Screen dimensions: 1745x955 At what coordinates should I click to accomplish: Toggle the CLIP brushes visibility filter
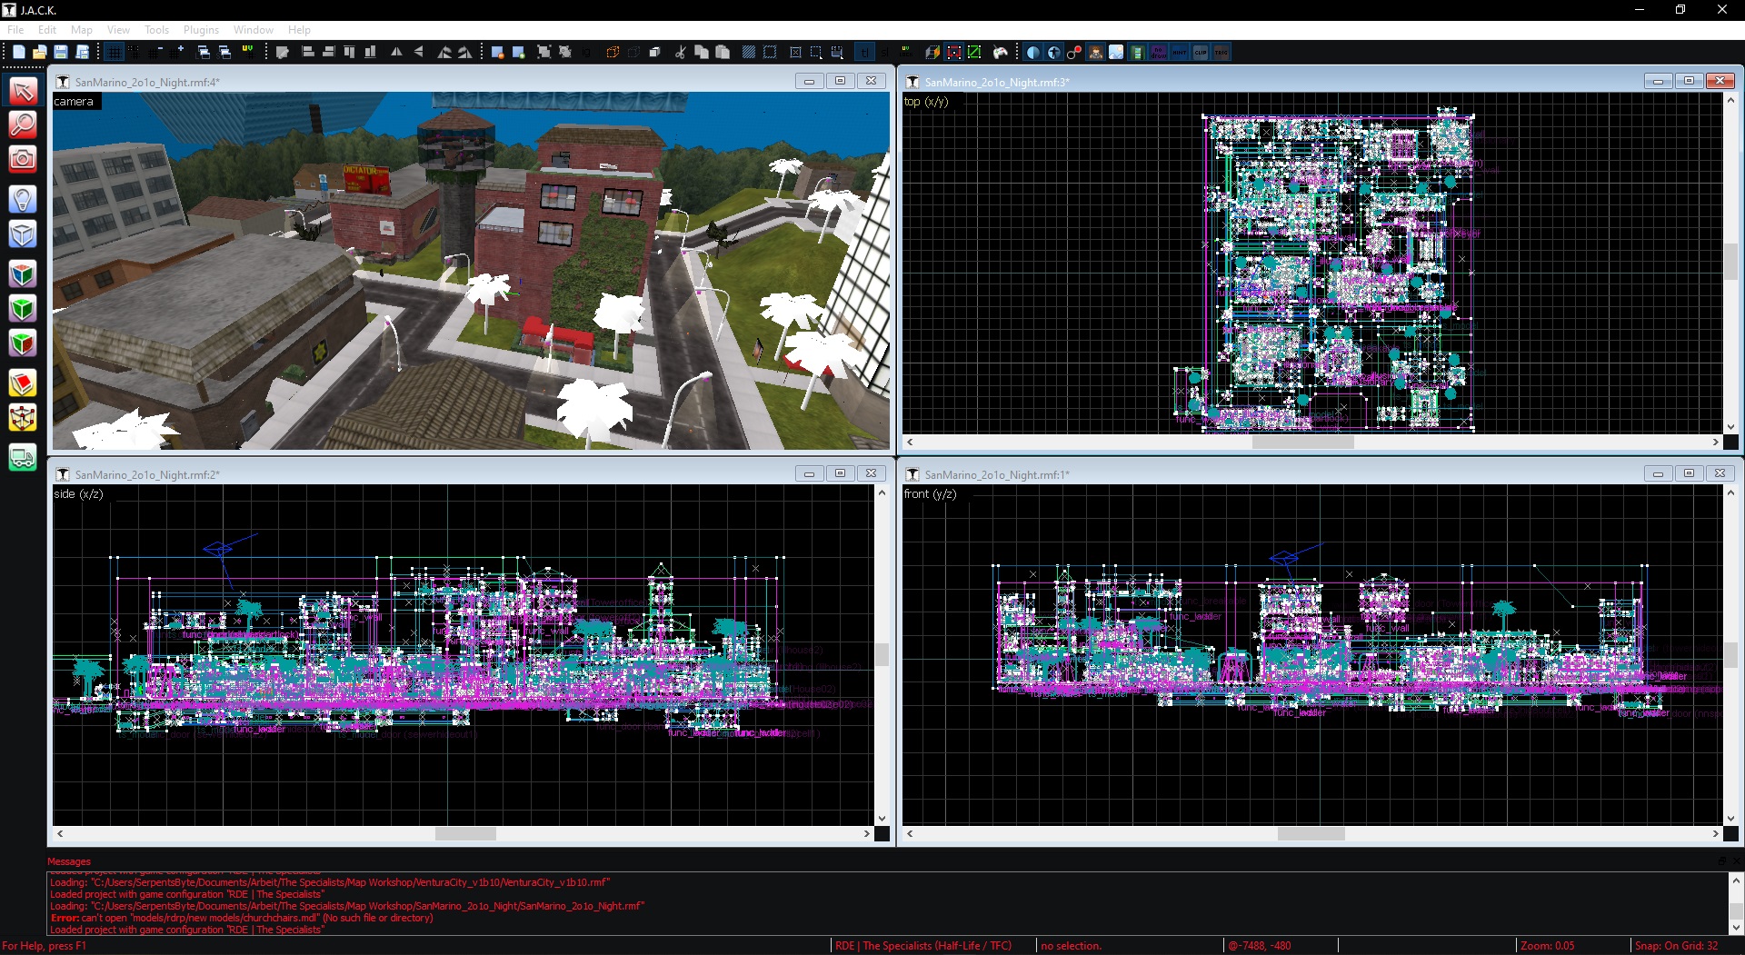coord(1201,53)
